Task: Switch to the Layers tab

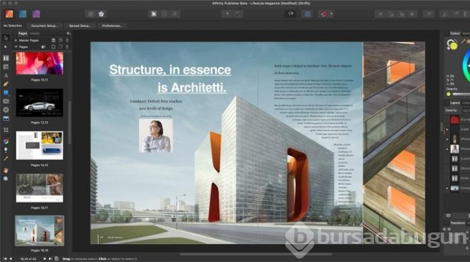Action: pyautogui.click(x=455, y=103)
